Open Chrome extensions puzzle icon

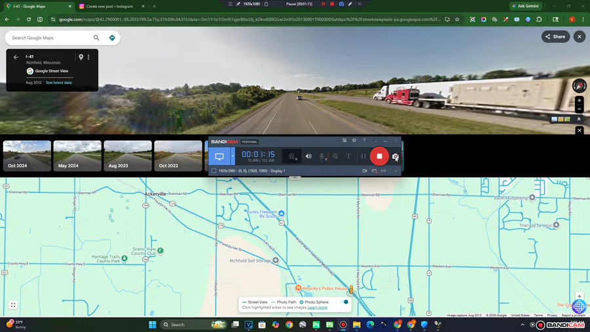click(x=539, y=19)
